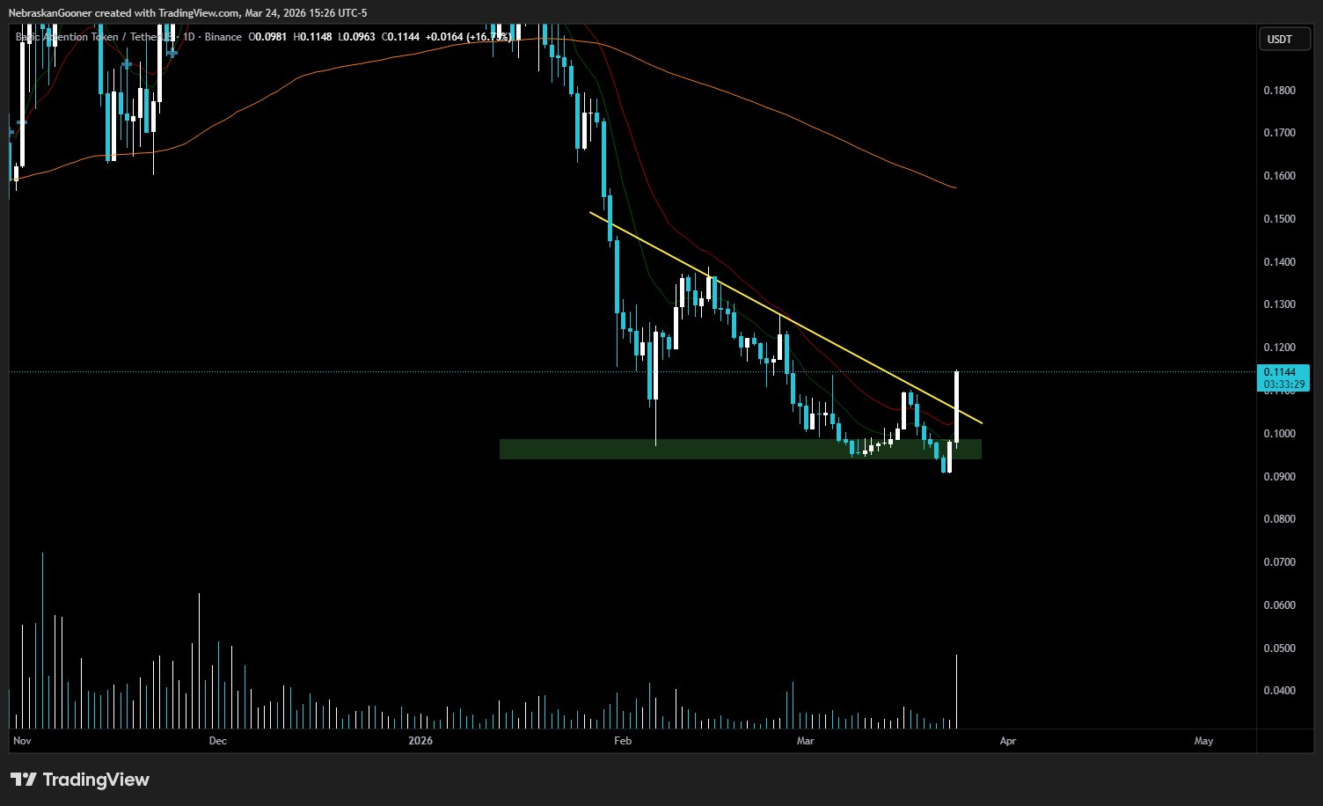Click the 0.0400 price axis label
Image resolution: width=1323 pixels, height=806 pixels.
(1279, 691)
